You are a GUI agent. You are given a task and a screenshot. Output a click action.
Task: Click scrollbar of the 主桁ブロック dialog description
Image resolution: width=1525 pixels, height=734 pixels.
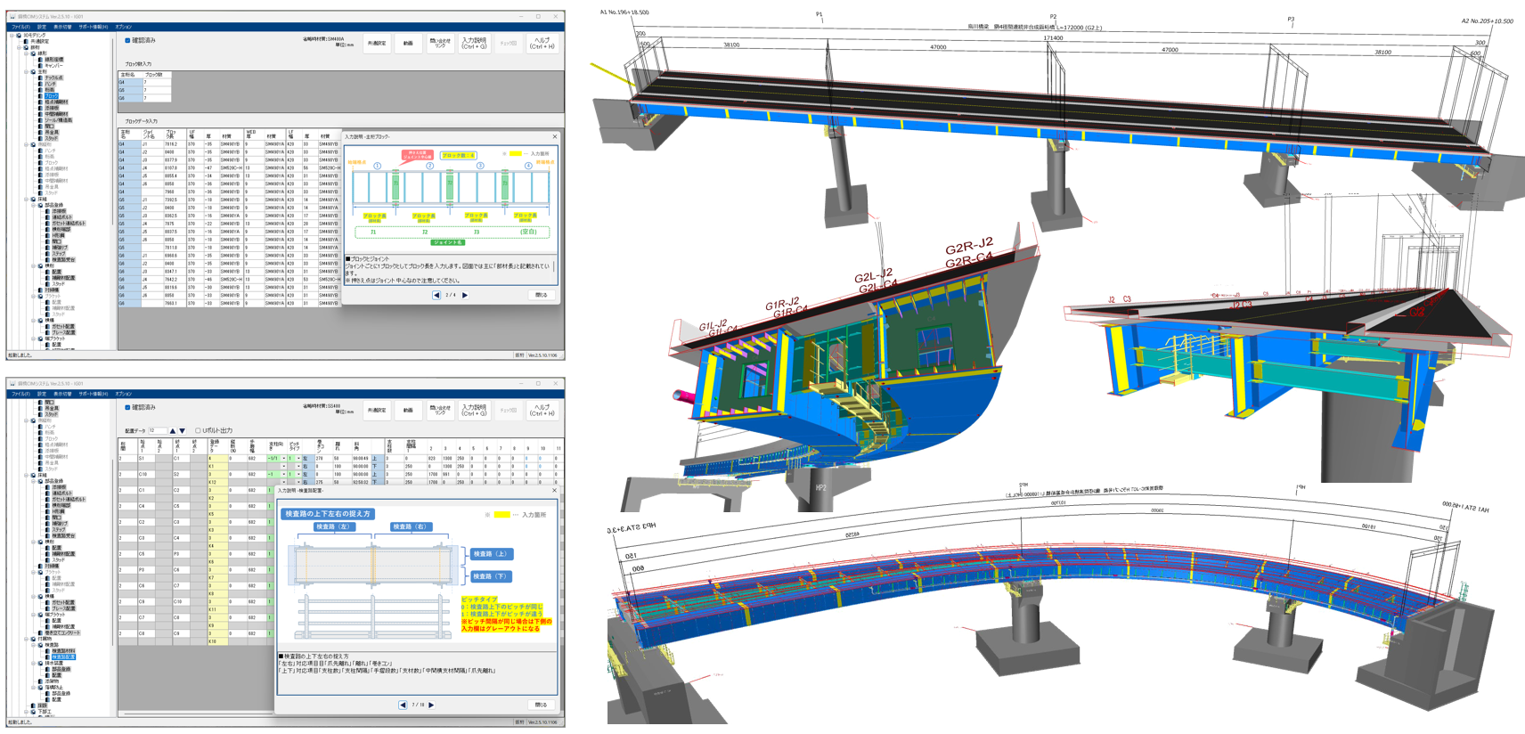pyautogui.click(x=554, y=266)
